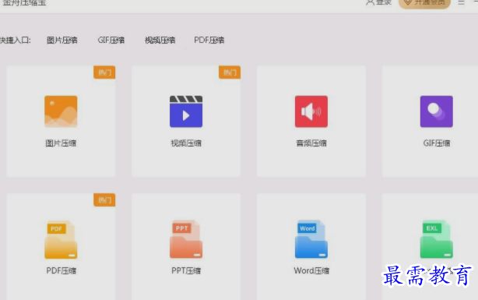This screenshot has height=300, width=478.
Task: Click the 热门 badge on PDF压缩 card
Action: click(104, 200)
